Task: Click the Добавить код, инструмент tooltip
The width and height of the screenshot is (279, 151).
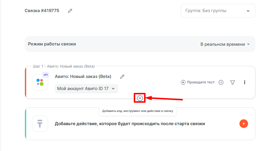Action: tap(137, 111)
